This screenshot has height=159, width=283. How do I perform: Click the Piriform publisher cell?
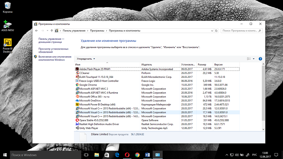coord(146,73)
